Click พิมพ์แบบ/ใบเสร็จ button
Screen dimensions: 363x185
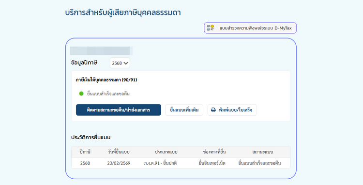click(x=232, y=110)
